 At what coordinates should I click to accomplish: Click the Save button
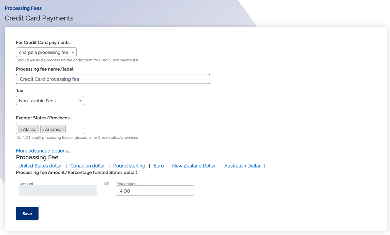coord(27,214)
